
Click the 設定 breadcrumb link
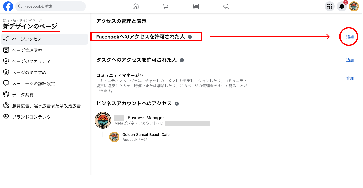coord(6,20)
